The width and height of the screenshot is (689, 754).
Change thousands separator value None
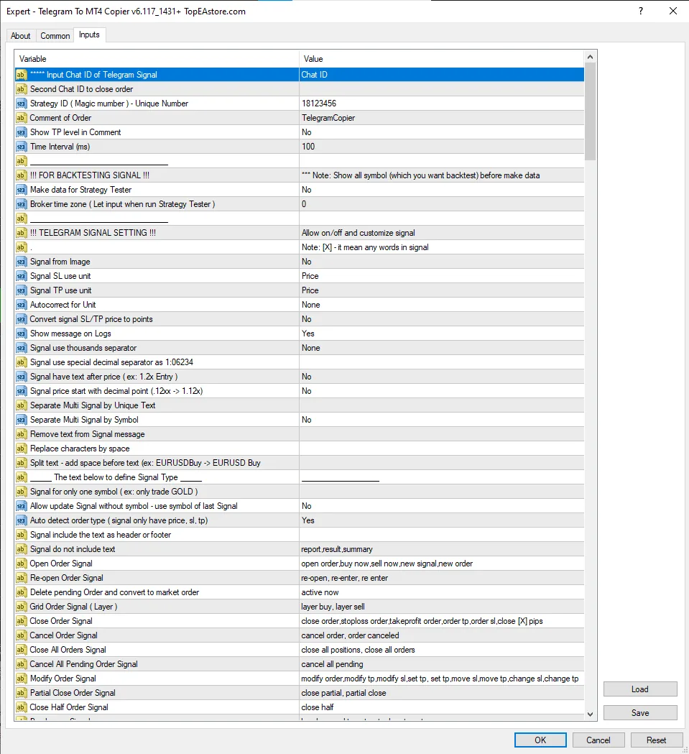point(441,348)
